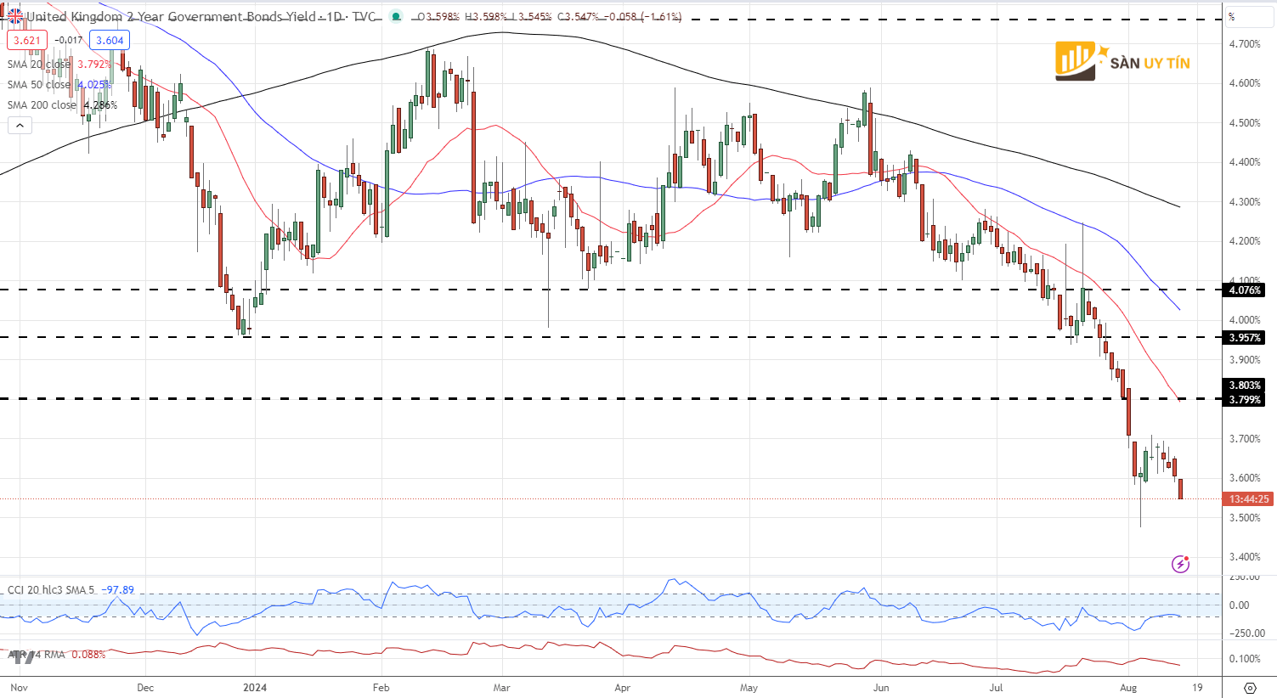Click the 4.300% axis label
Viewport: 1277px width, 698px height.
[1245, 202]
